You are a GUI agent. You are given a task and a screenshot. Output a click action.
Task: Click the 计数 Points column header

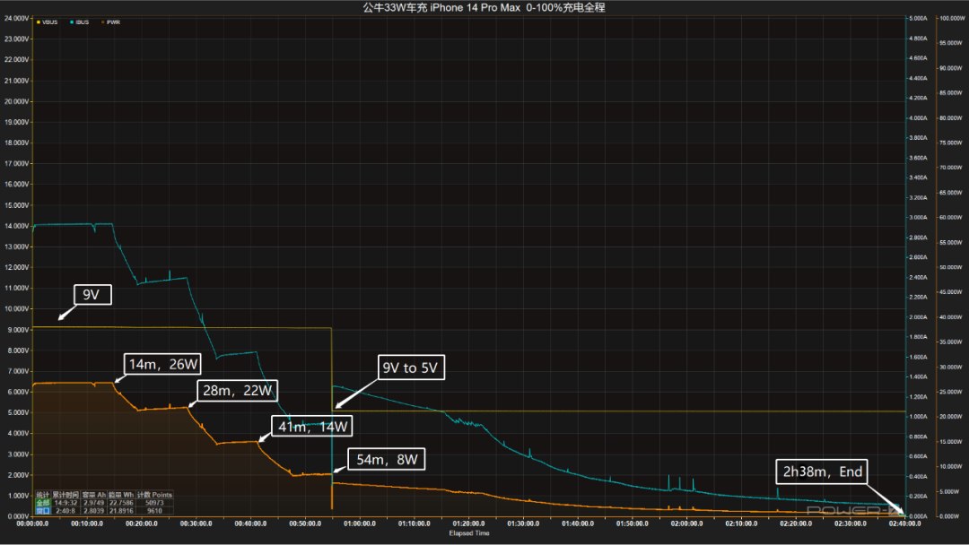click(155, 495)
